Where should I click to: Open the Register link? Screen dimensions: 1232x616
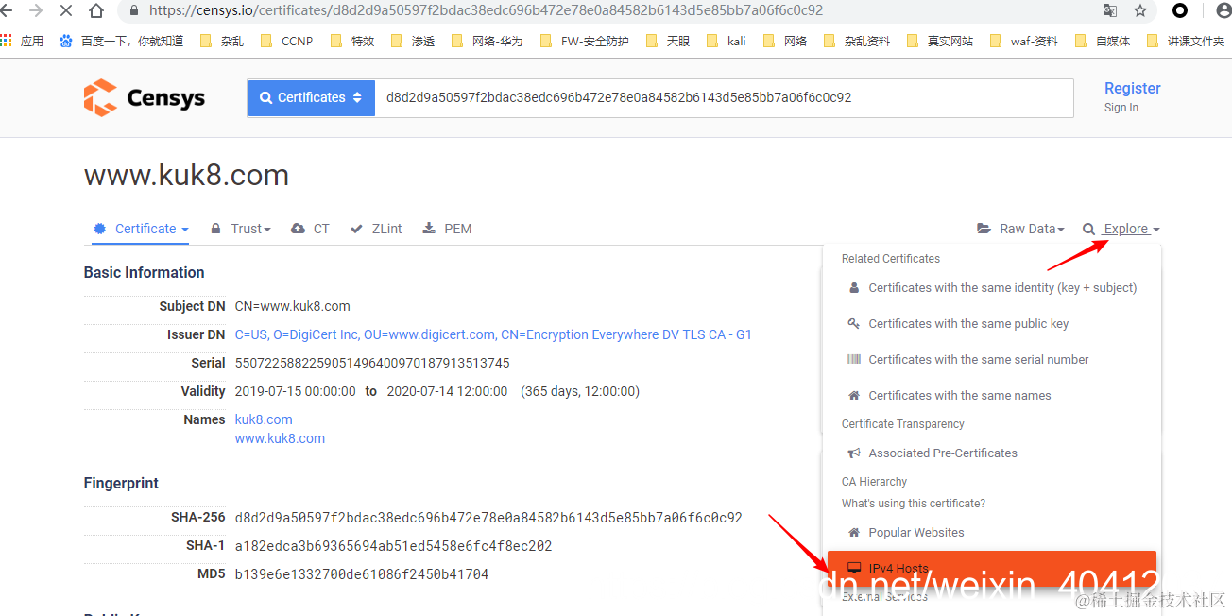click(x=1132, y=88)
